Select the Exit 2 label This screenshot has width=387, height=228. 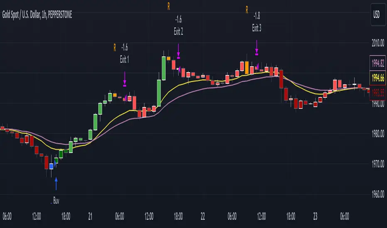point(179,32)
